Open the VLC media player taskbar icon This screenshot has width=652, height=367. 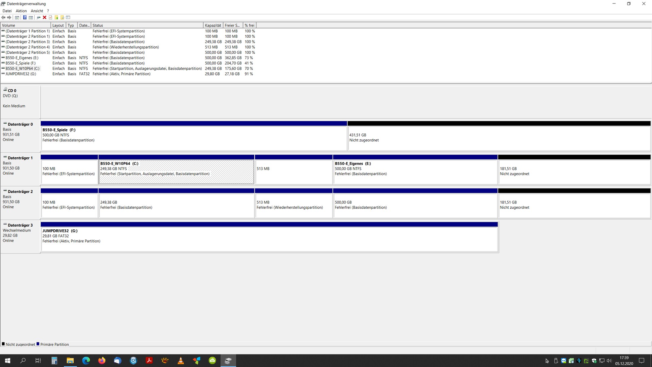point(181,361)
